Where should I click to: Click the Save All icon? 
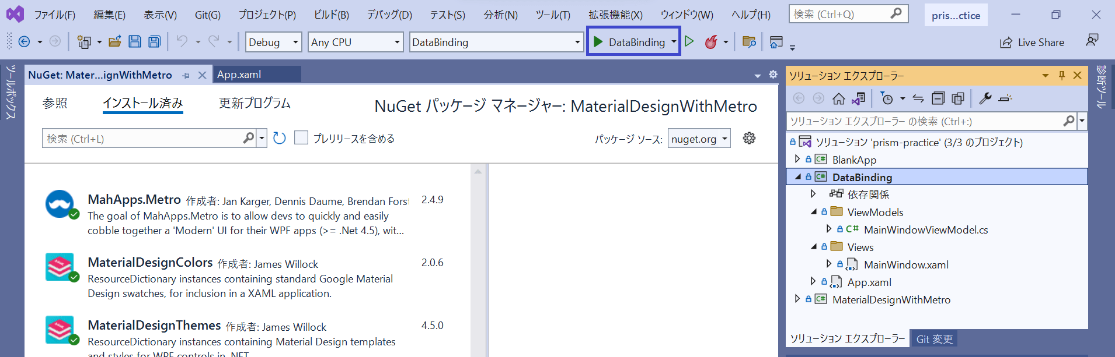pos(155,41)
